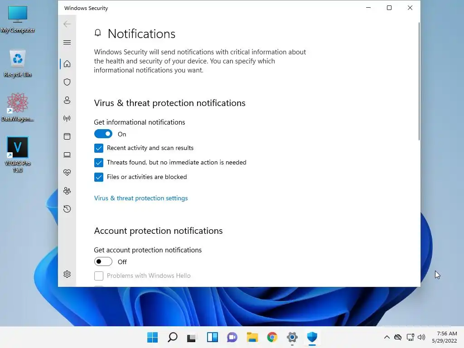
Task: Open Settings gear on the taskbar
Action: [292, 337]
